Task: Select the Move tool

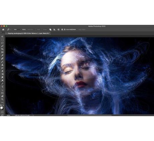Action: click(2, 37)
